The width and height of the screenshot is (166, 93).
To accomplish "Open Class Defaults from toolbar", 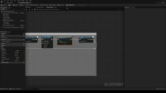I will click(53, 5).
